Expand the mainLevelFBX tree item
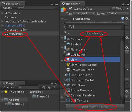 tap(3, 25)
